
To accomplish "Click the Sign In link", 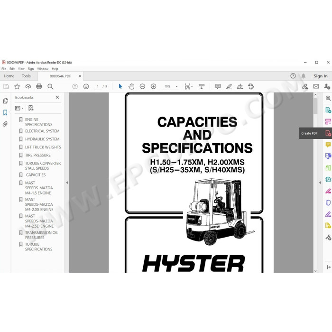I will click(320, 76).
